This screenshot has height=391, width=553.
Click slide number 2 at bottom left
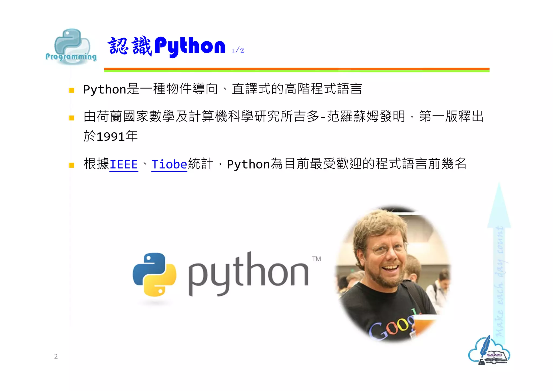tap(56, 356)
